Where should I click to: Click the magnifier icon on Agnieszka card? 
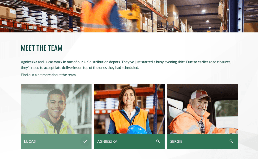click(158, 141)
